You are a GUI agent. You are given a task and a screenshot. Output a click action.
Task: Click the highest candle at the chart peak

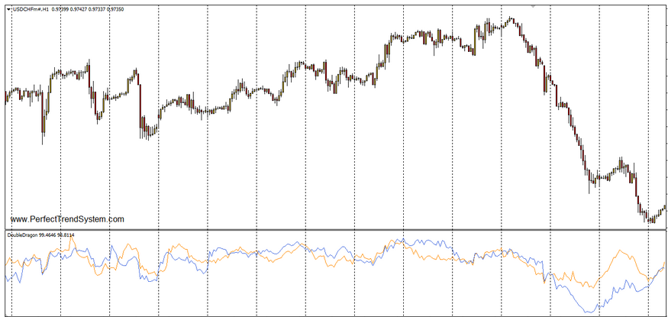click(511, 19)
